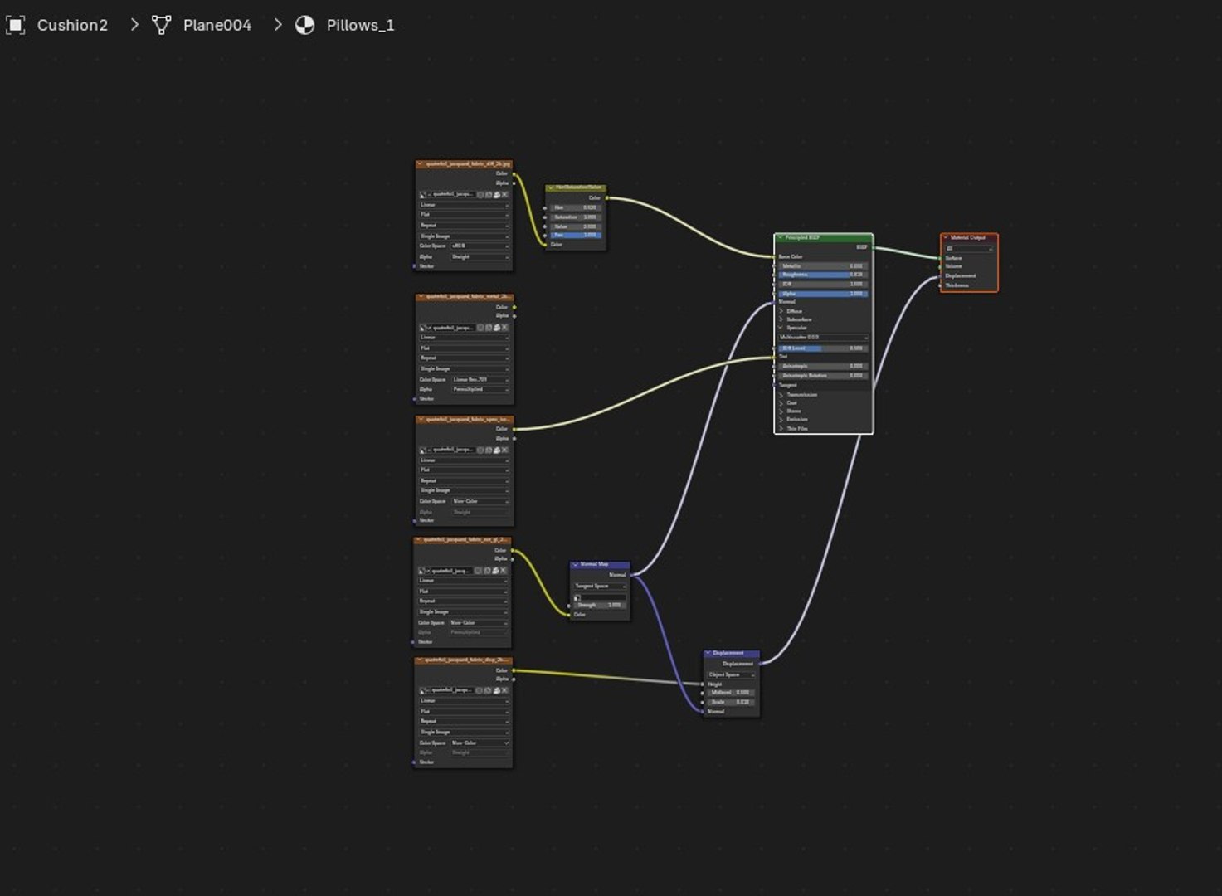Click the Cushion2 object icon in breadcrumb
Image resolution: width=1222 pixels, height=896 pixels.
[15, 25]
